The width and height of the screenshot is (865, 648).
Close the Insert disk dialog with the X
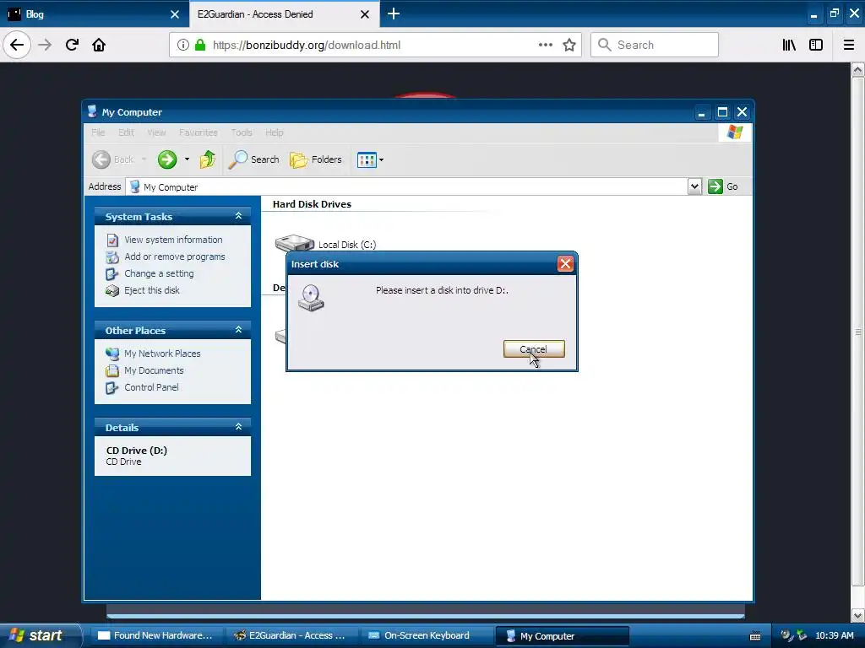(565, 264)
